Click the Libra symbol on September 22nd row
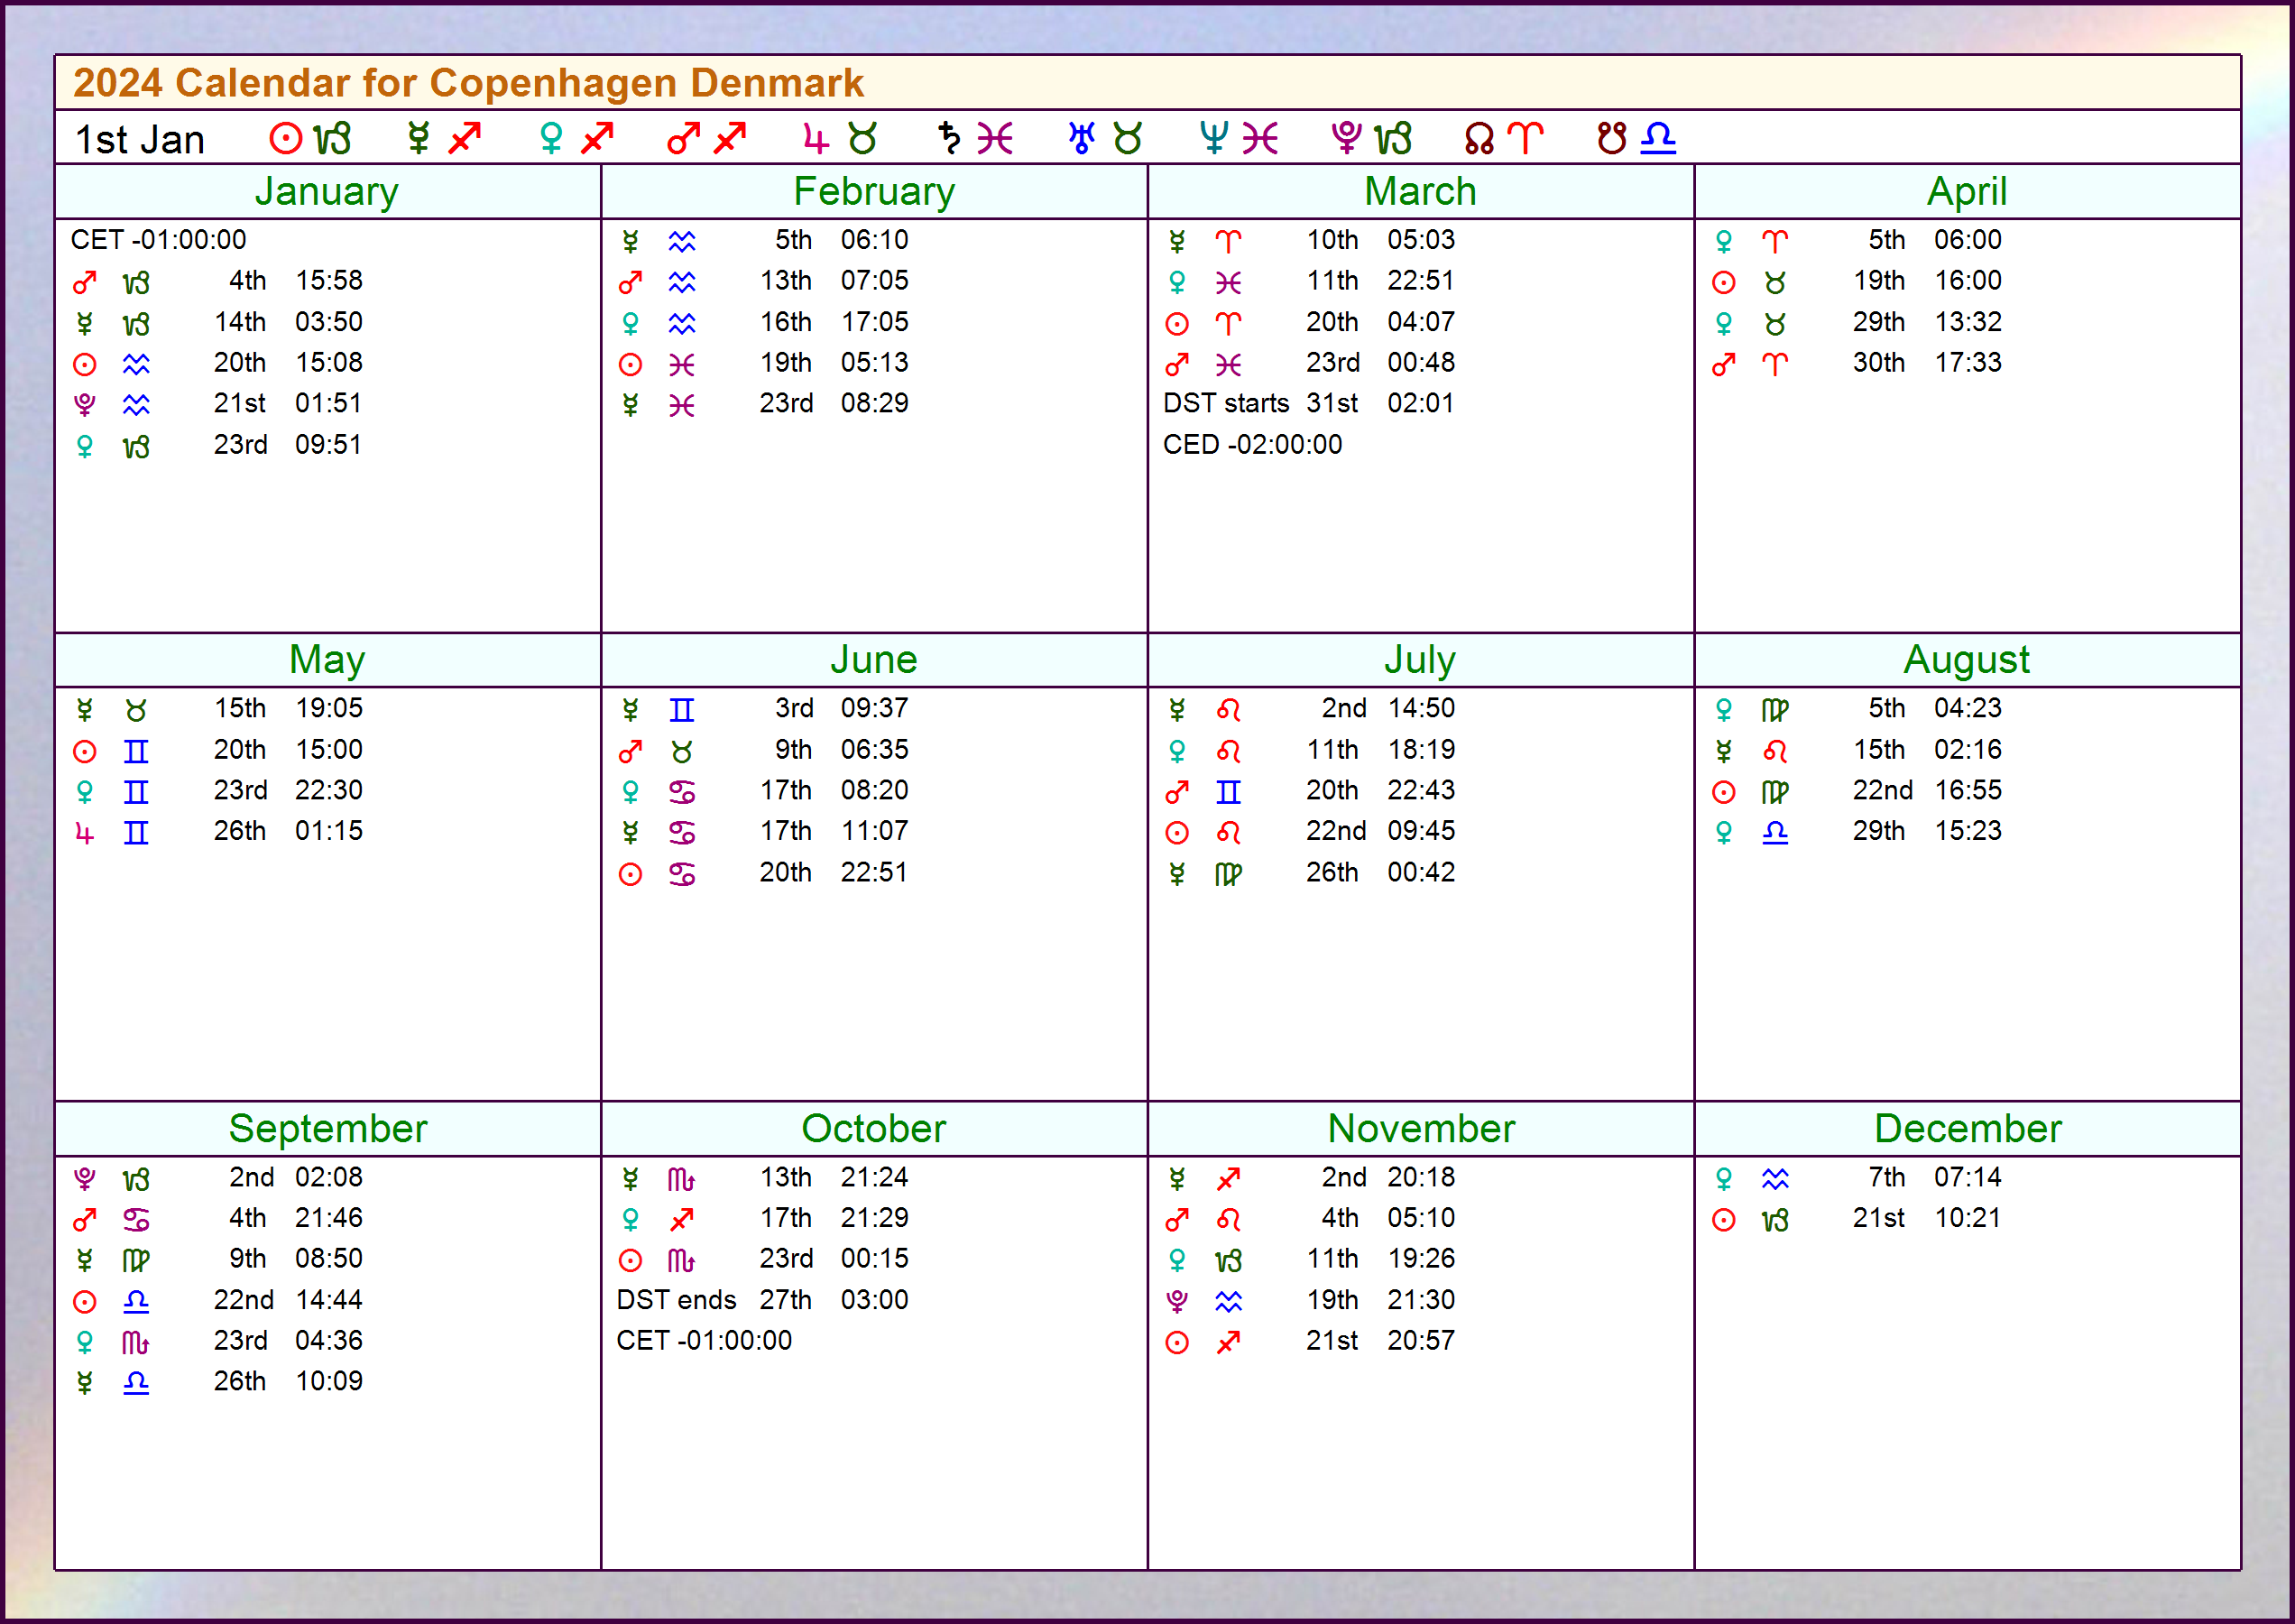The image size is (2295, 1624). tap(136, 1301)
